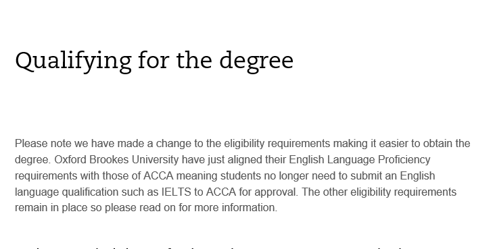The width and height of the screenshot is (493, 249).
Task: Click the words "language qualification"
Action: point(67,192)
